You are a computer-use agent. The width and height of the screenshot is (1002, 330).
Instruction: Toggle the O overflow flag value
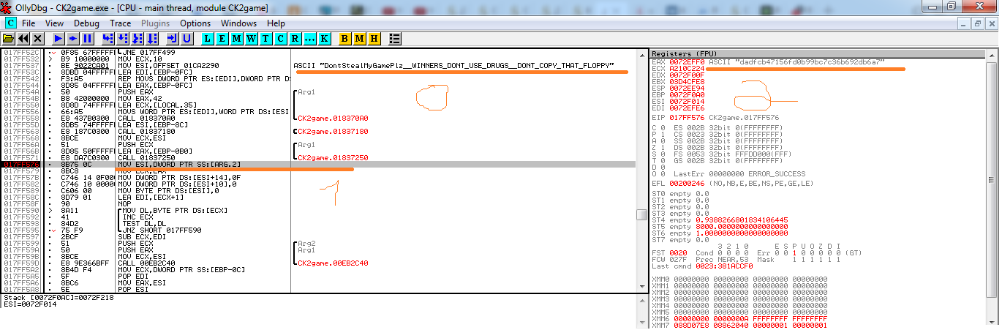pyautogui.click(x=662, y=174)
